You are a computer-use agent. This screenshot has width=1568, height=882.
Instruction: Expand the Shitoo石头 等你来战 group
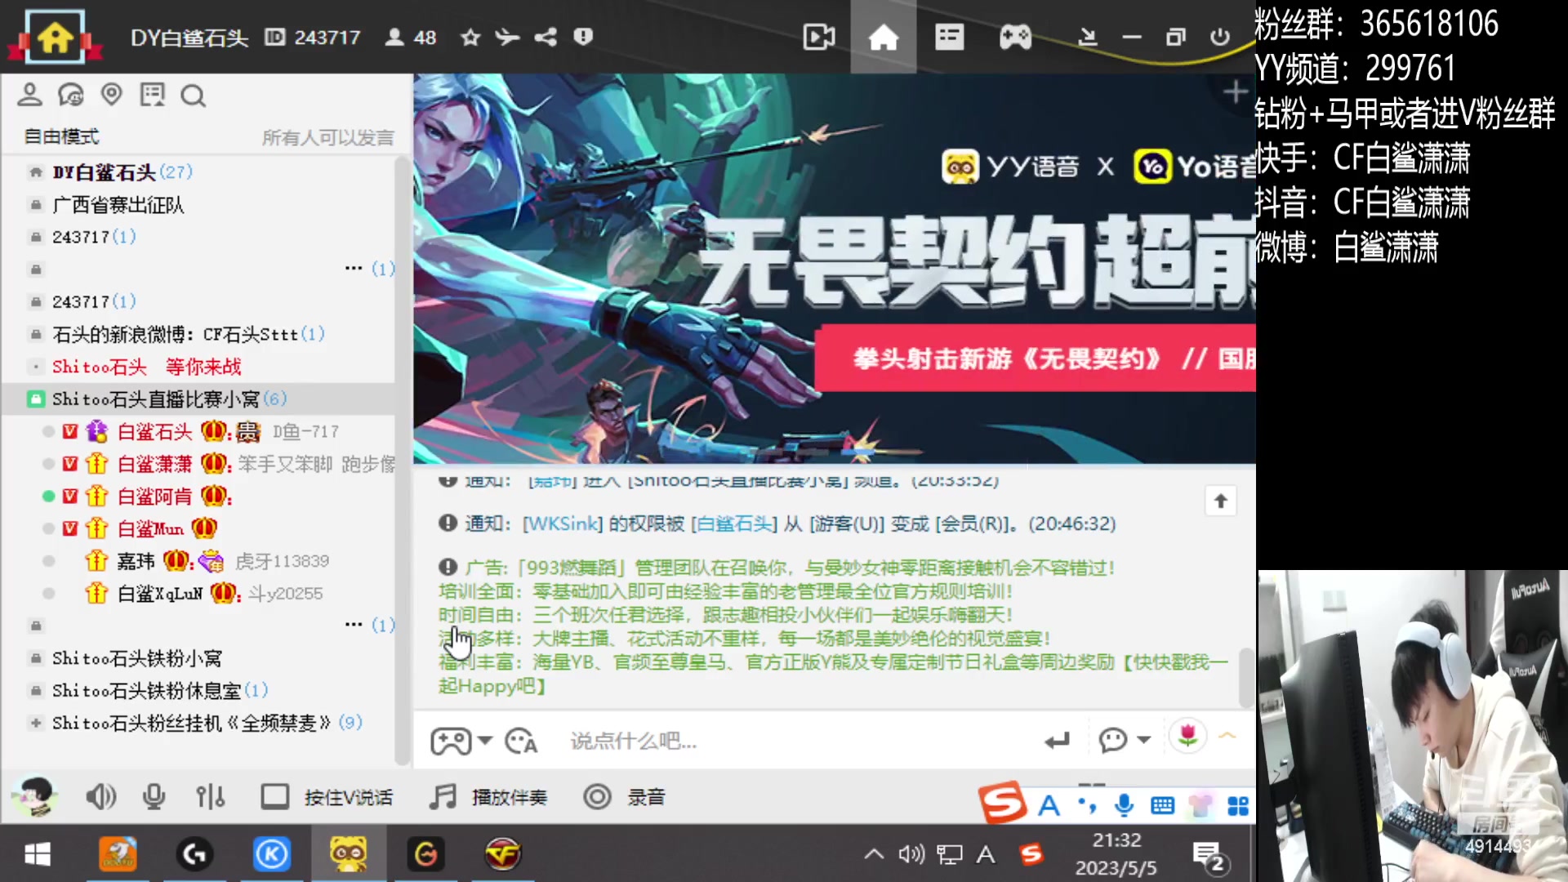tap(147, 367)
